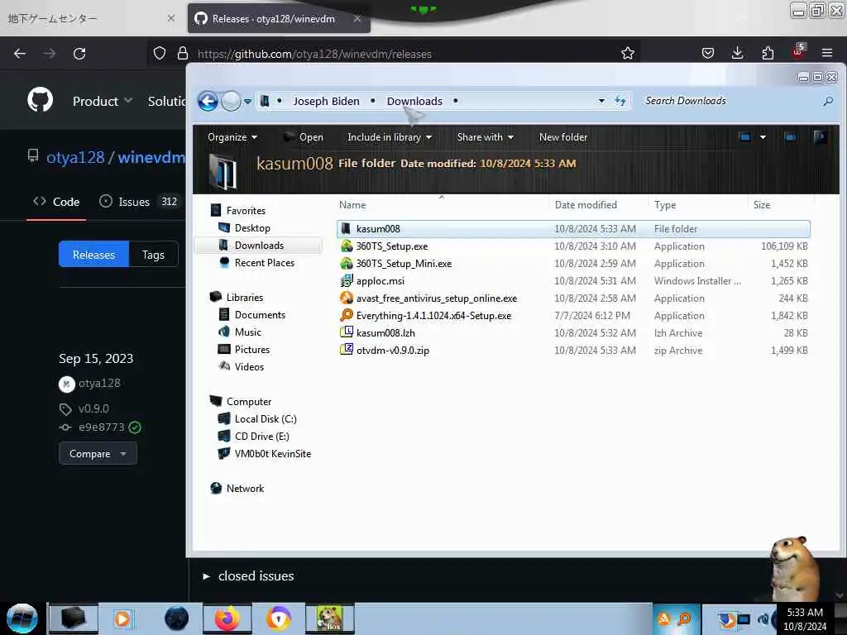This screenshot has height=635, width=847.
Task: Select the otvdm-v0.9.0.zip archive icon
Action: (347, 350)
